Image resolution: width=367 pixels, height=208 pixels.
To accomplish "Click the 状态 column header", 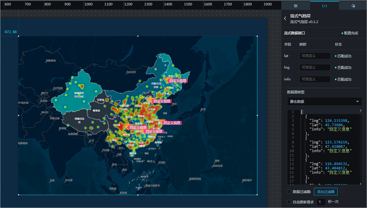I will pyautogui.click(x=338, y=45).
